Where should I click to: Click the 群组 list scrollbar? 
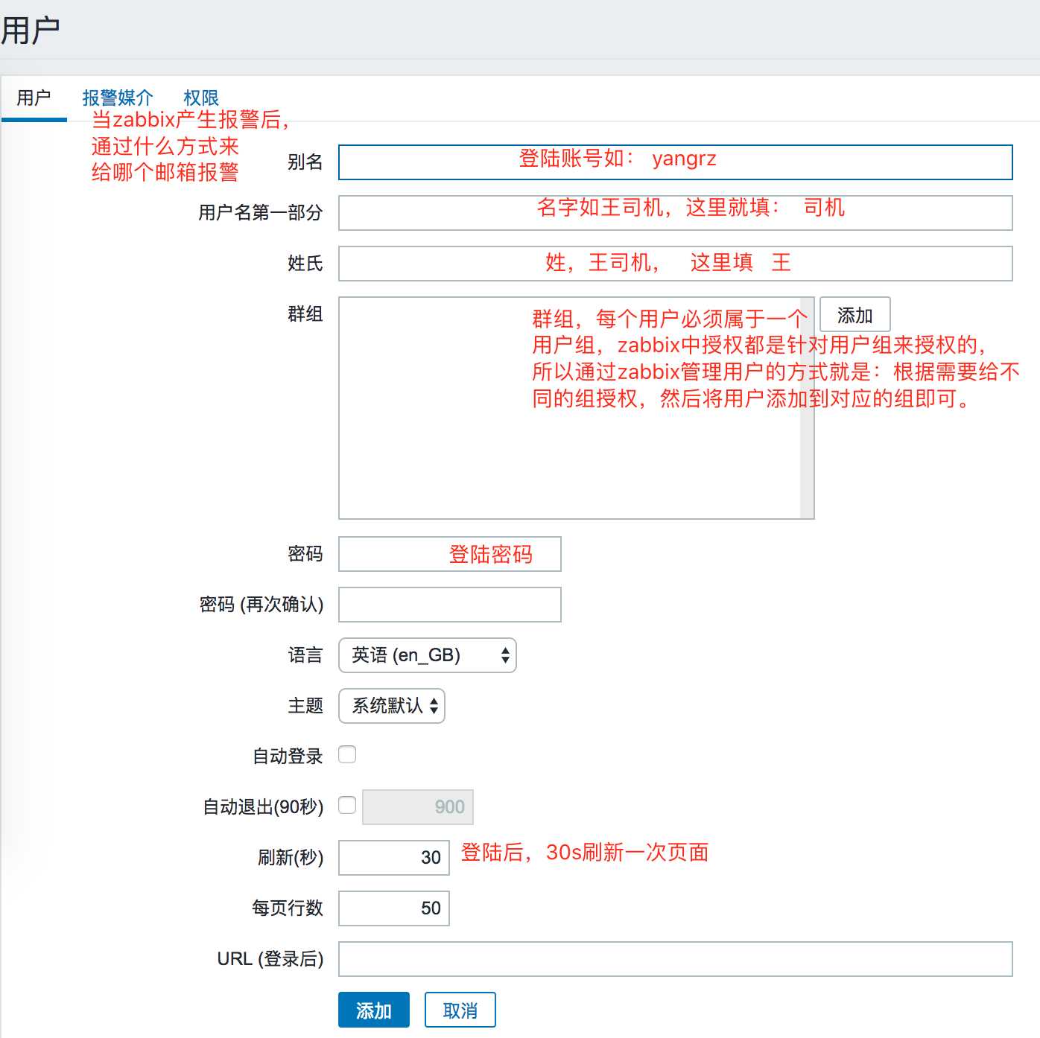coord(808,408)
